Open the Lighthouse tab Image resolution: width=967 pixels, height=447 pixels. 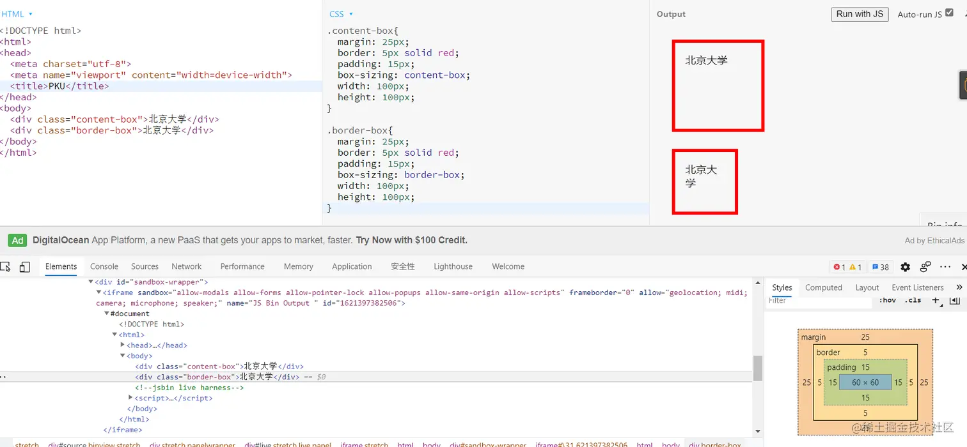[453, 266]
